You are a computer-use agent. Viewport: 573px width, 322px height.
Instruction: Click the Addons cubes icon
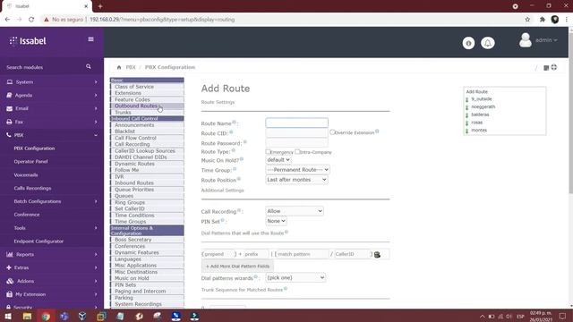point(10,281)
